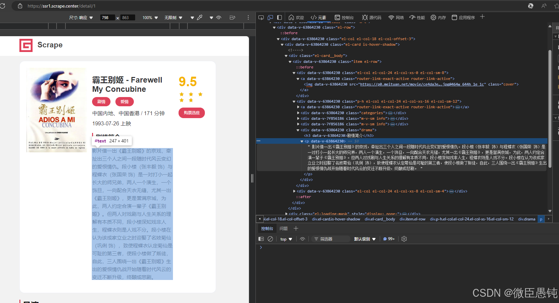Open the 默认级别 log level dropdown
Viewport: 559px width, 303px height.
pos(364,239)
